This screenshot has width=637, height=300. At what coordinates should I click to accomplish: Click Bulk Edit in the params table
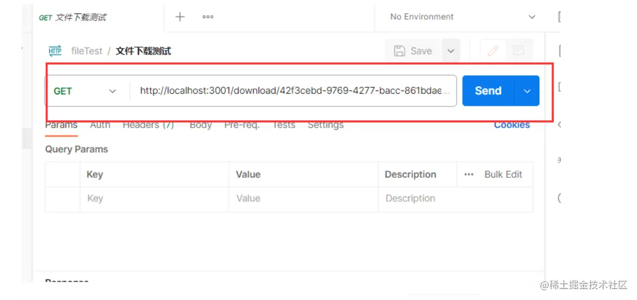click(503, 175)
